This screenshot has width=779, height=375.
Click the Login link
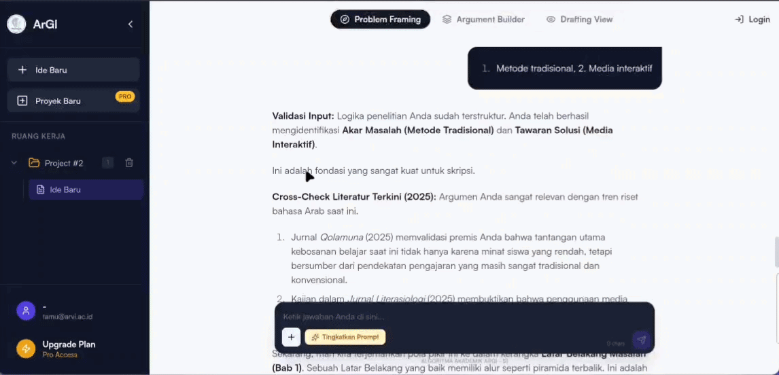click(x=752, y=20)
